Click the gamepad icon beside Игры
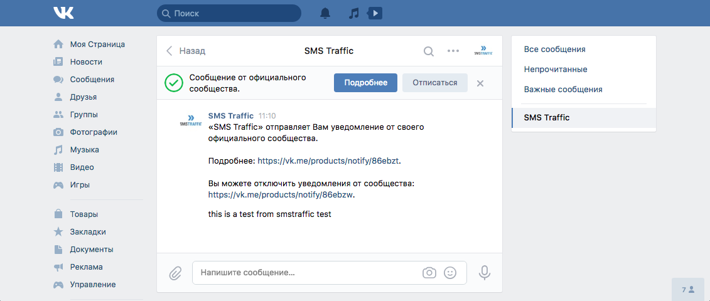Image resolution: width=710 pixels, height=301 pixels. pos(58,185)
